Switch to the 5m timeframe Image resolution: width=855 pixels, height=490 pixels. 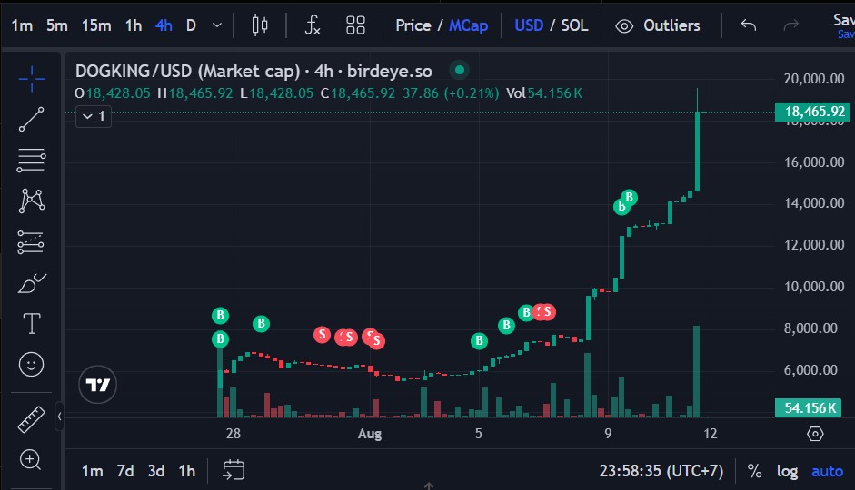tap(56, 25)
